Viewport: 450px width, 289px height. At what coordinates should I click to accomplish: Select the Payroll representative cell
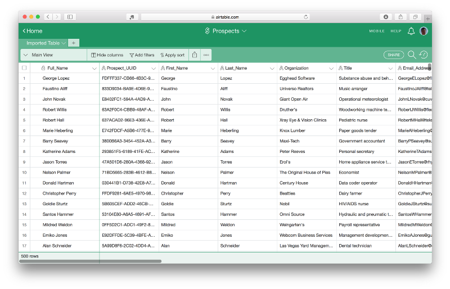click(x=366, y=225)
